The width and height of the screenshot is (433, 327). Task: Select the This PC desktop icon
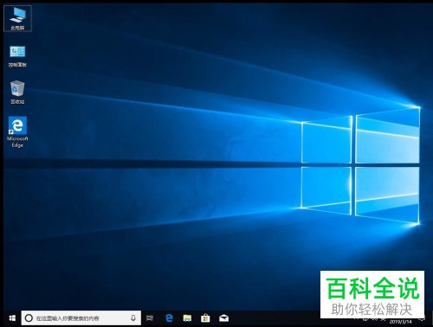pyautogui.click(x=17, y=18)
